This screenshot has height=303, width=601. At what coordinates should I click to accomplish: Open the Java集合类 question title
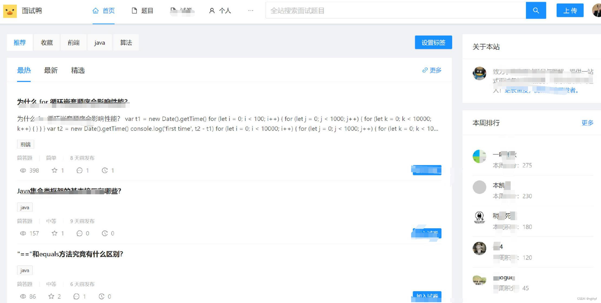pyautogui.click(x=69, y=191)
